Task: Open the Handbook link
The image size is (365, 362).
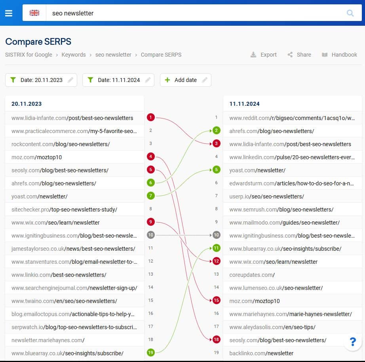Action: click(344, 55)
